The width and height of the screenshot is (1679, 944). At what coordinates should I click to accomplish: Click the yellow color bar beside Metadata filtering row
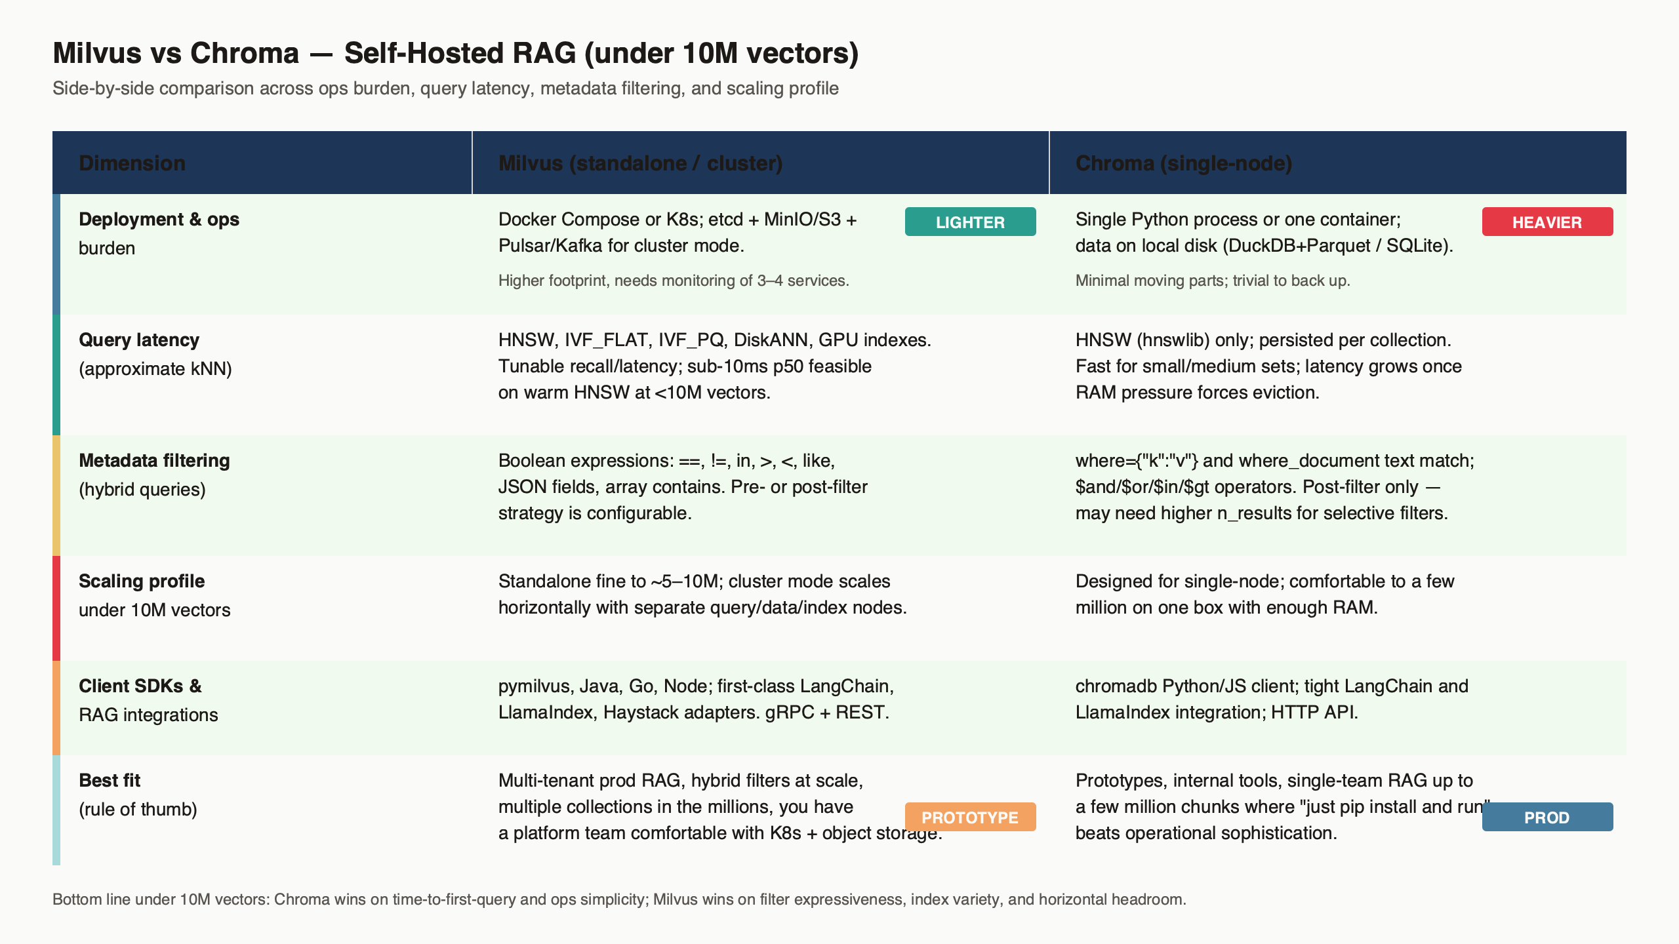56,496
